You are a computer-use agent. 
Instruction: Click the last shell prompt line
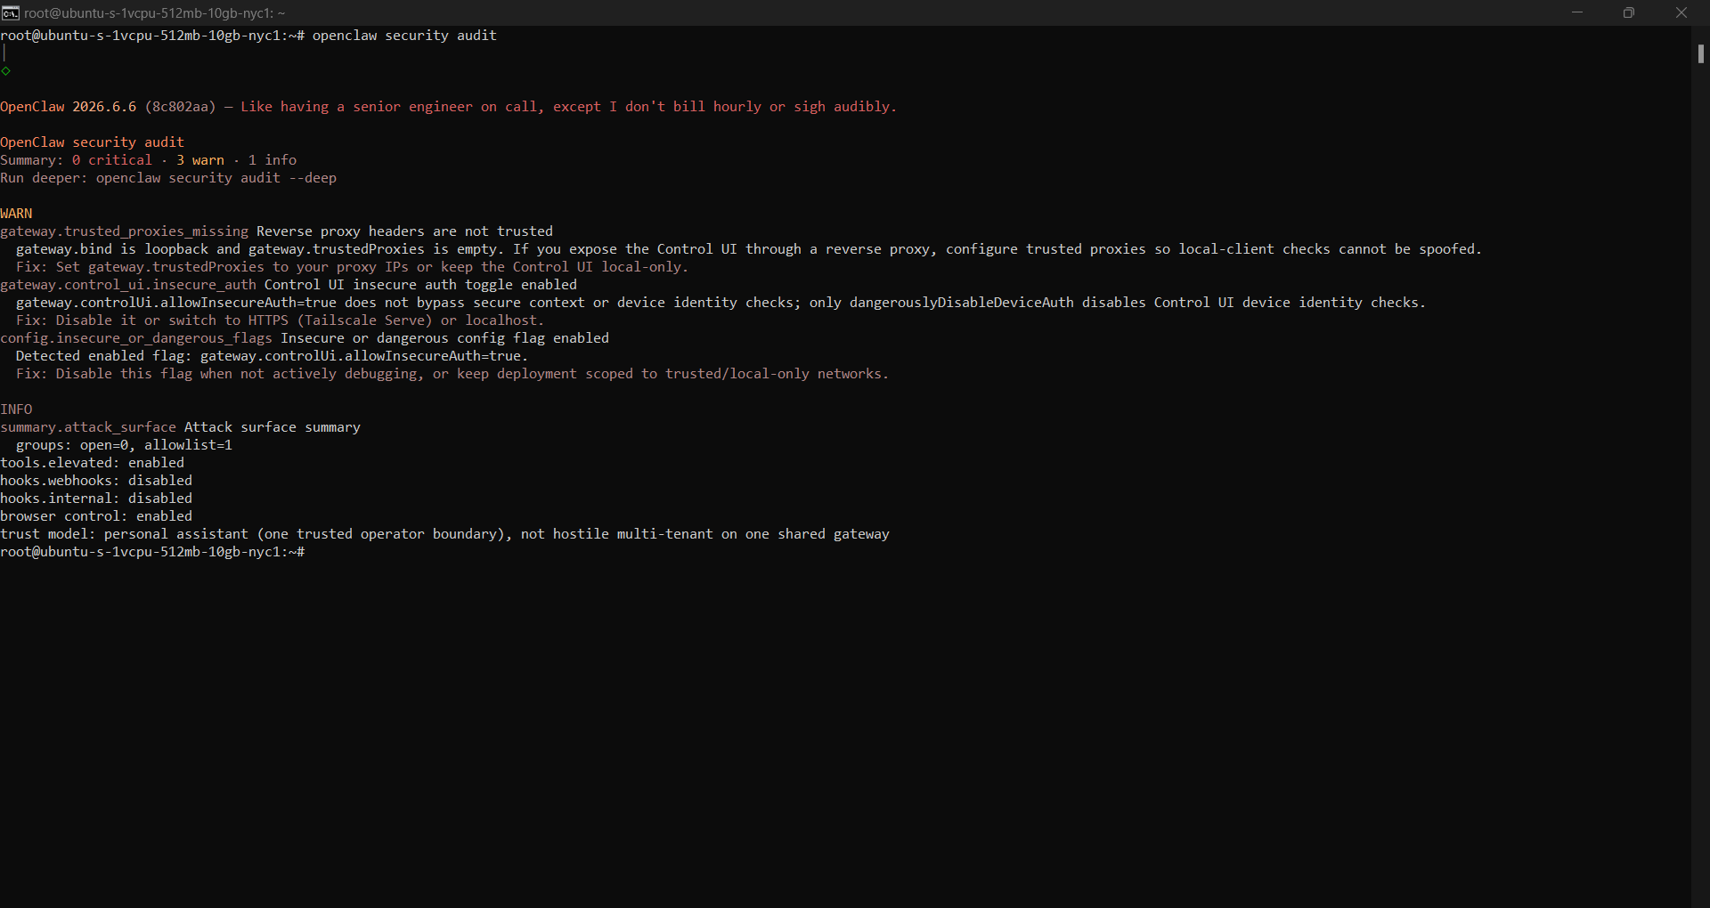pos(152,552)
